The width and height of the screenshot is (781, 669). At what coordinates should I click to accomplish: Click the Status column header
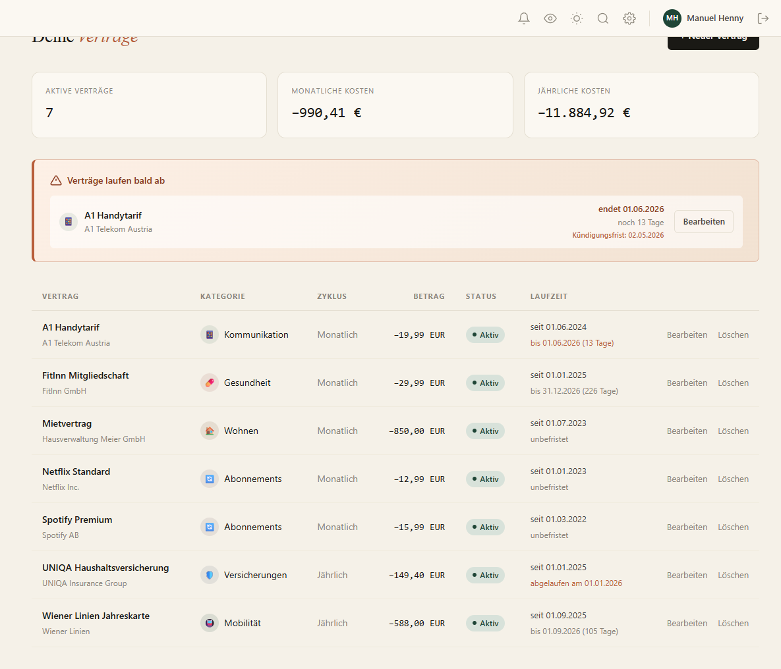pos(480,296)
